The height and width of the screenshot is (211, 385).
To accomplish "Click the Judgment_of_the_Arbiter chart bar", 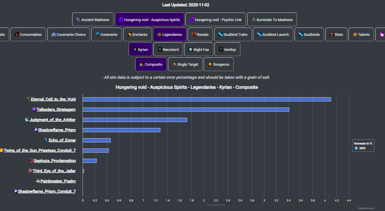I will click(x=134, y=120).
